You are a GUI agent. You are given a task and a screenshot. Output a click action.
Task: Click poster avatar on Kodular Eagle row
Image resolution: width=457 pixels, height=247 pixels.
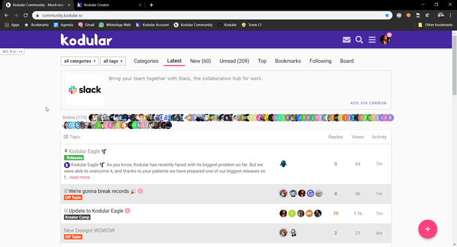pyautogui.click(x=283, y=164)
